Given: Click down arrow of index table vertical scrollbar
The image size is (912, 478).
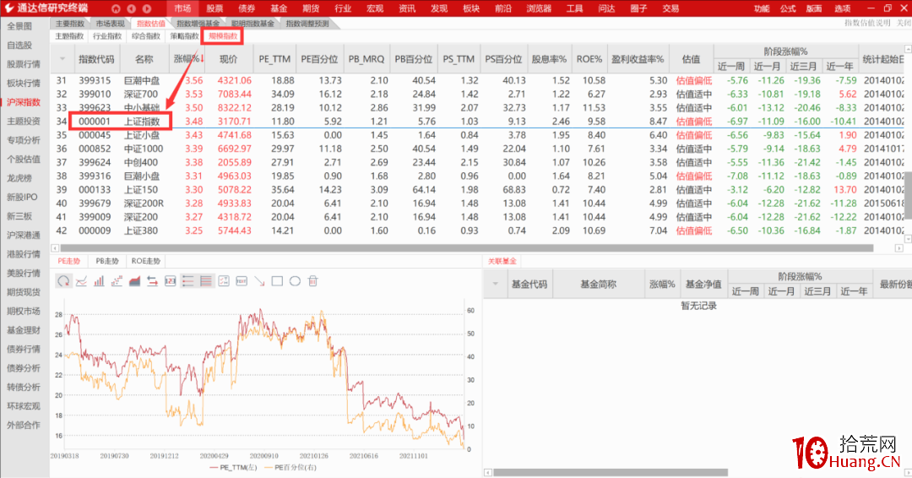Looking at the screenshot, I should pyautogui.click(x=908, y=238).
